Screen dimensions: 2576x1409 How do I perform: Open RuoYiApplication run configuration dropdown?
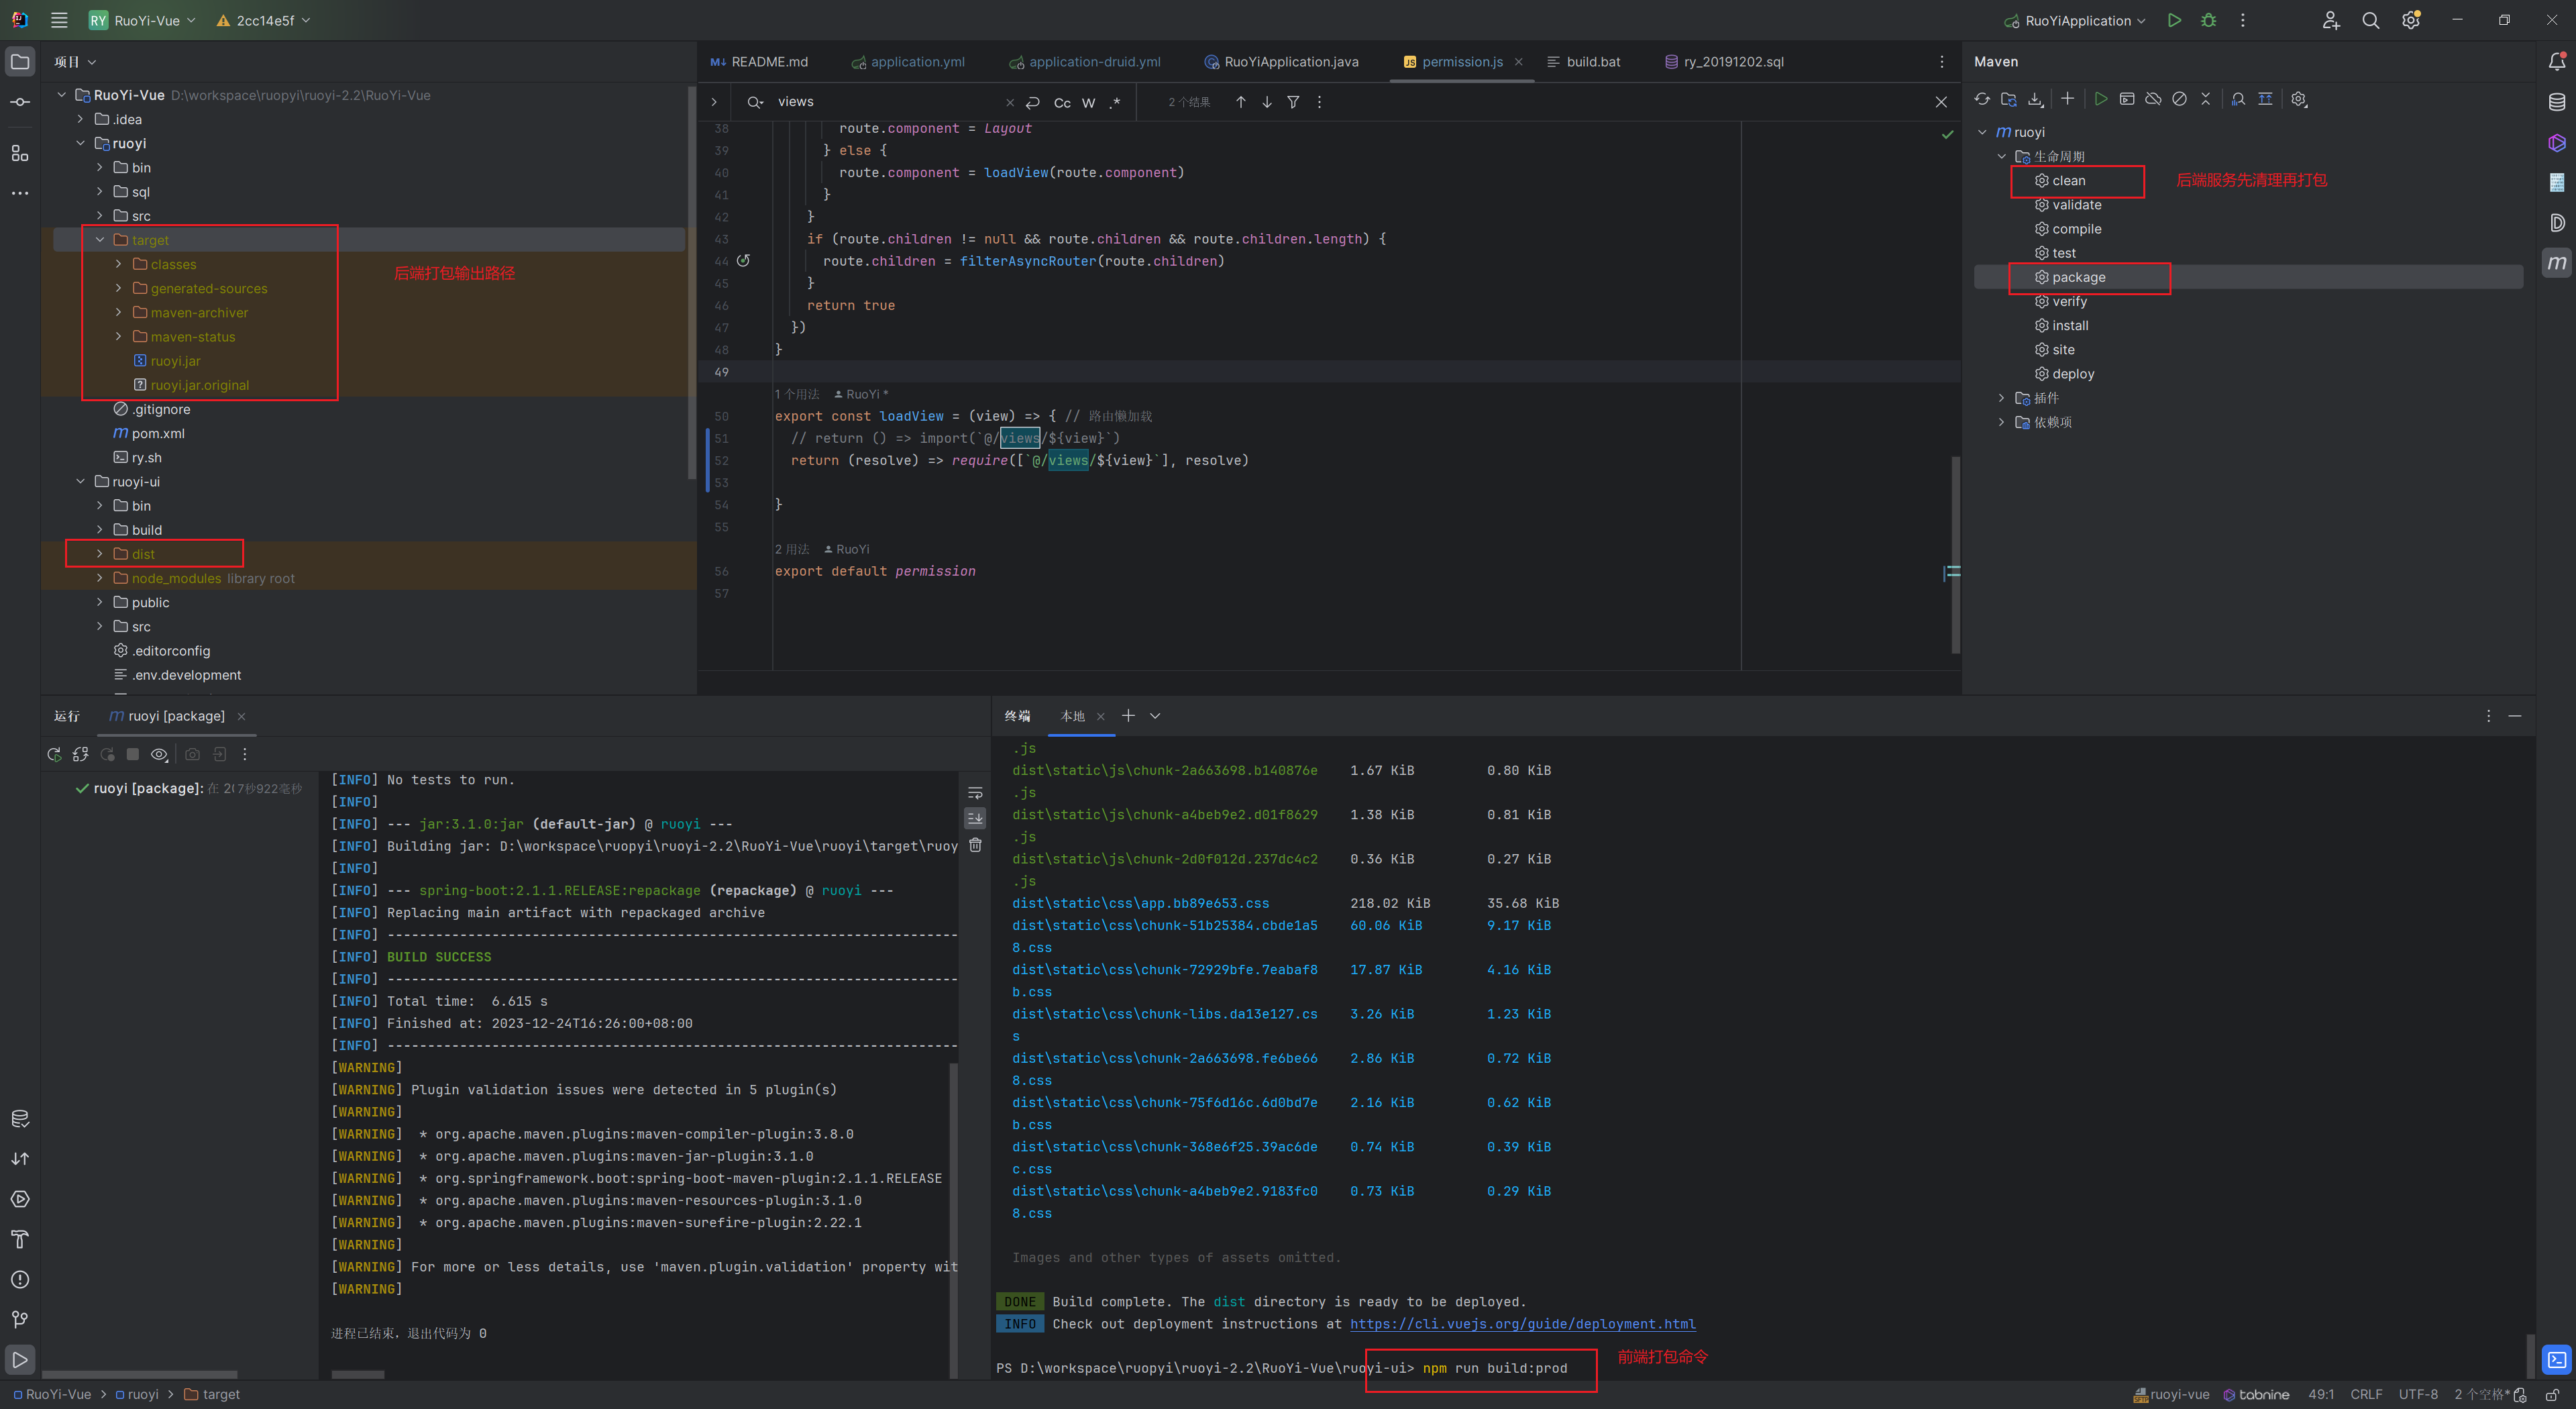[x=2076, y=20]
